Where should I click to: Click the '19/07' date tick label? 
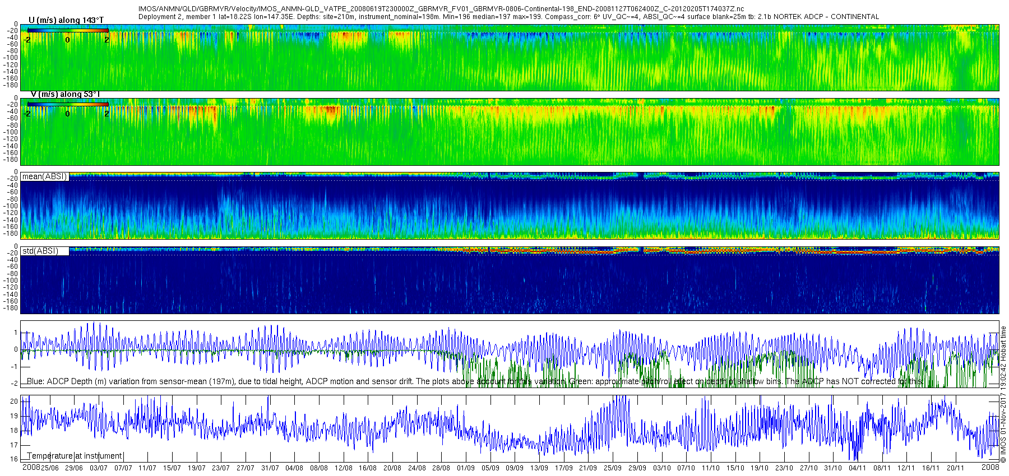tap(197, 468)
